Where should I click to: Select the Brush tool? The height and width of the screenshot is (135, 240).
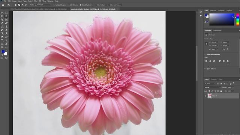click(2, 27)
